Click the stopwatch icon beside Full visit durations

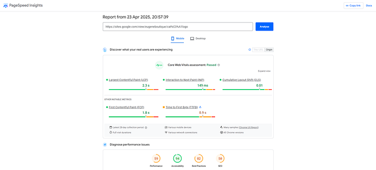[x=111, y=133]
